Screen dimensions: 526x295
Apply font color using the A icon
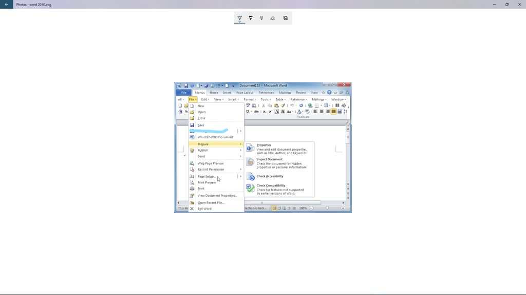[x=299, y=112]
